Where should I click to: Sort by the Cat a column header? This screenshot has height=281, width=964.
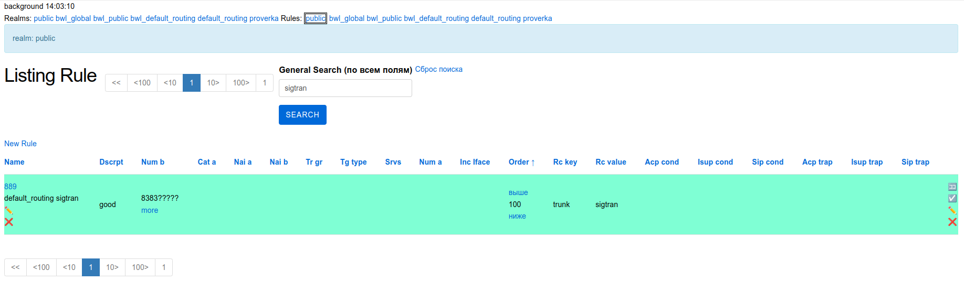pyautogui.click(x=207, y=162)
